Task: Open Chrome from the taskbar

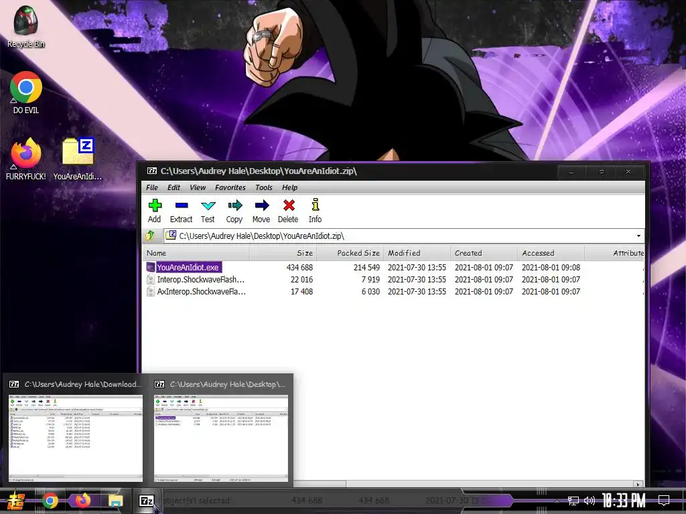Action: [x=50, y=501]
